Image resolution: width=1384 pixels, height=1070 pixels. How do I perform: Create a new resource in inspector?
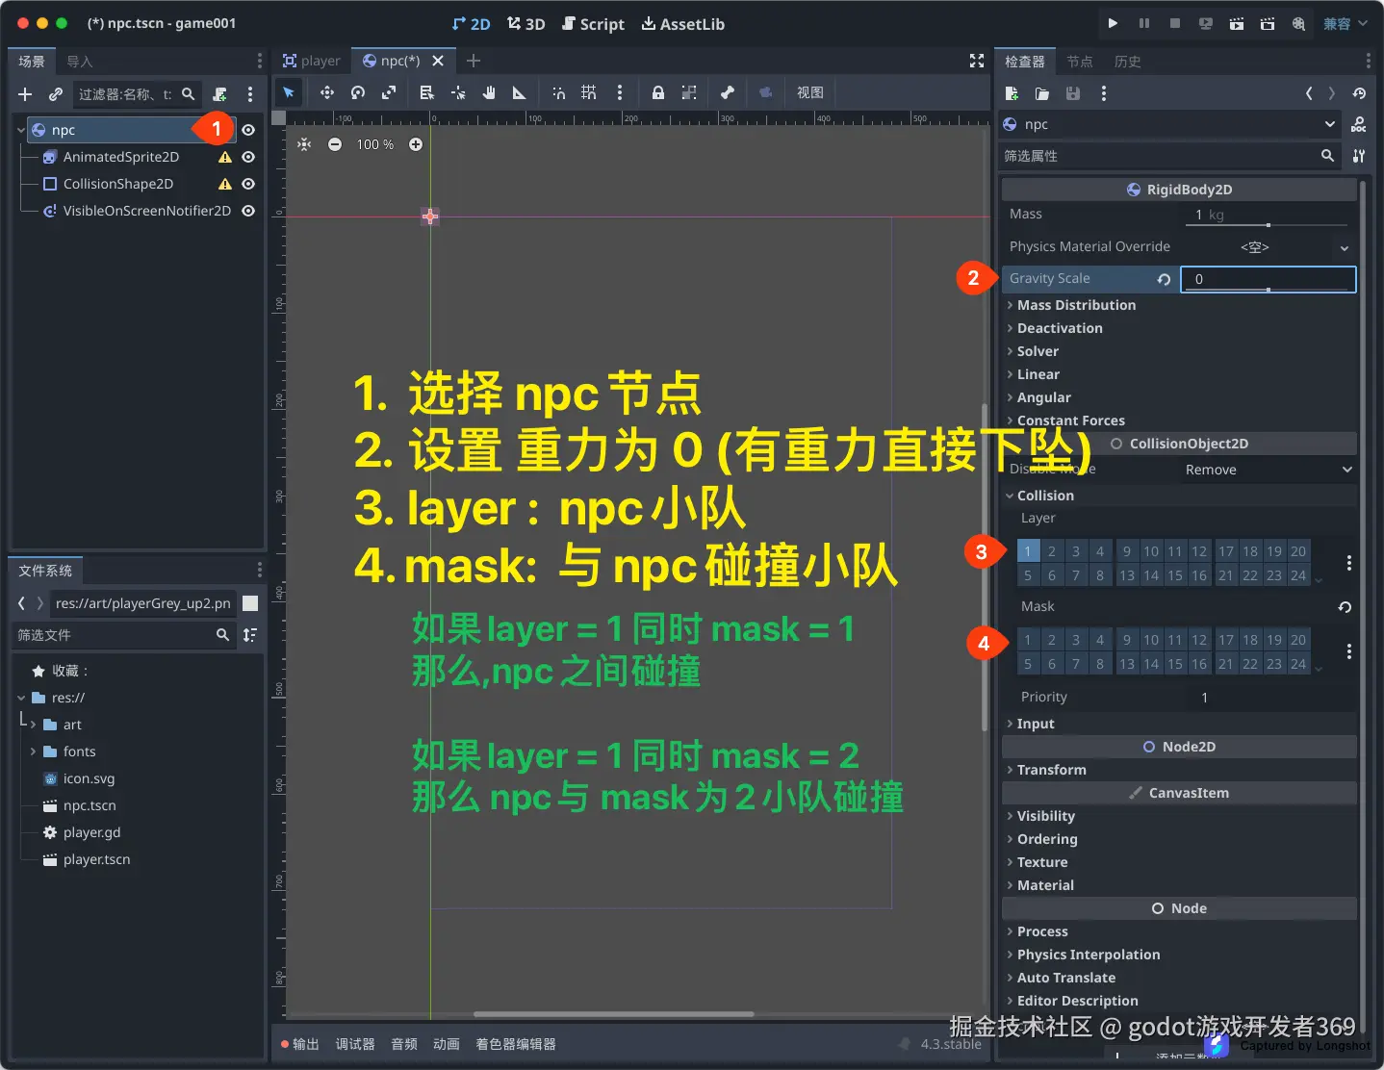click(x=1012, y=93)
